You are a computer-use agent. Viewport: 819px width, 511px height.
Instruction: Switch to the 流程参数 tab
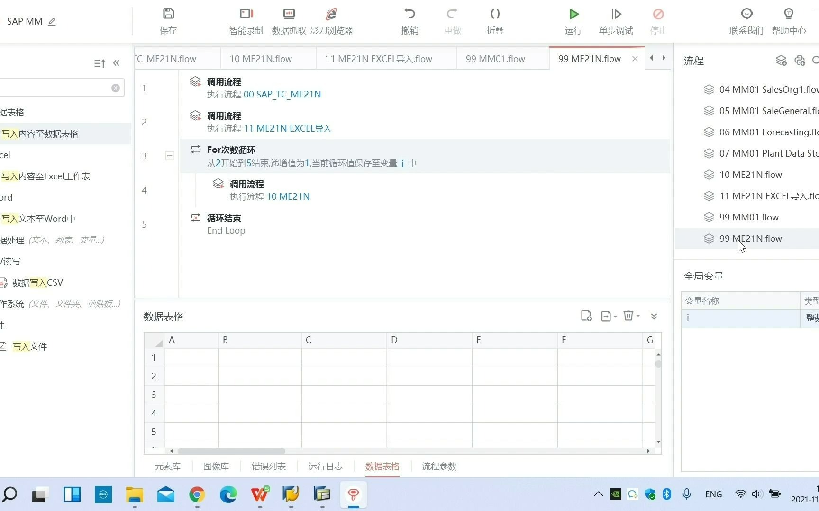pyautogui.click(x=439, y=467)
